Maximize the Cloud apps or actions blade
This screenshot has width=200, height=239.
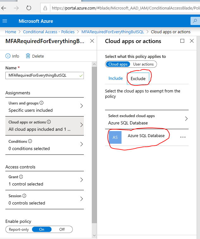tap(182, 41)
